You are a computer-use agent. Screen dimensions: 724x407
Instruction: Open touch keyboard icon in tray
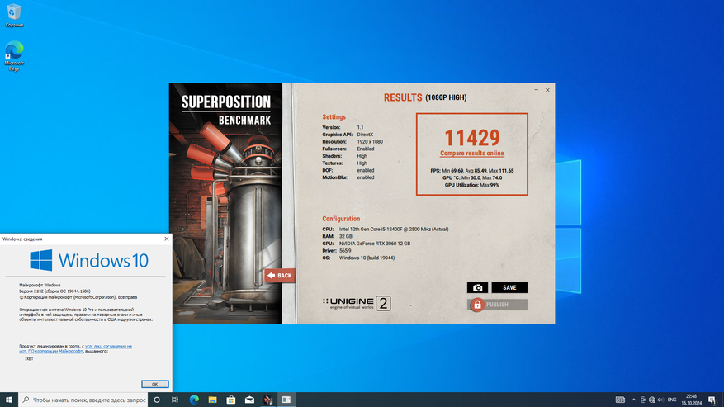click(620, 400)
